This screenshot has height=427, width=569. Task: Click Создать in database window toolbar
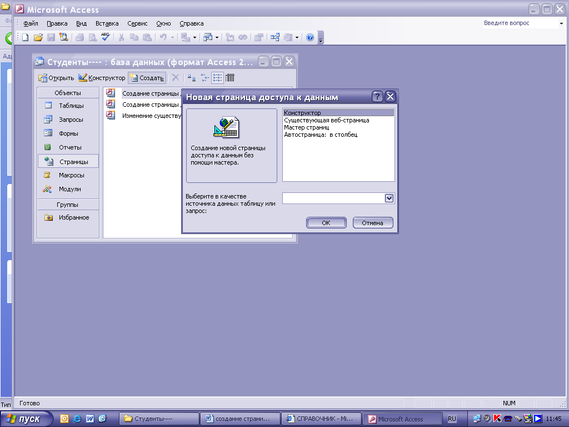(x=147, y=78)
